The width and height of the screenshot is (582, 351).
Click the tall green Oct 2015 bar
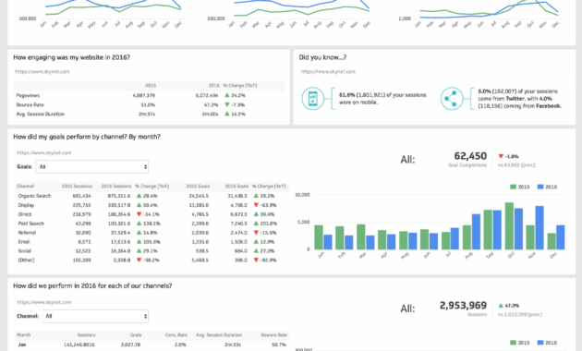509,226
